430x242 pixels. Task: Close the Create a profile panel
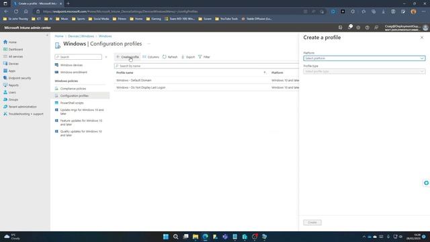[x=422, y=38]
